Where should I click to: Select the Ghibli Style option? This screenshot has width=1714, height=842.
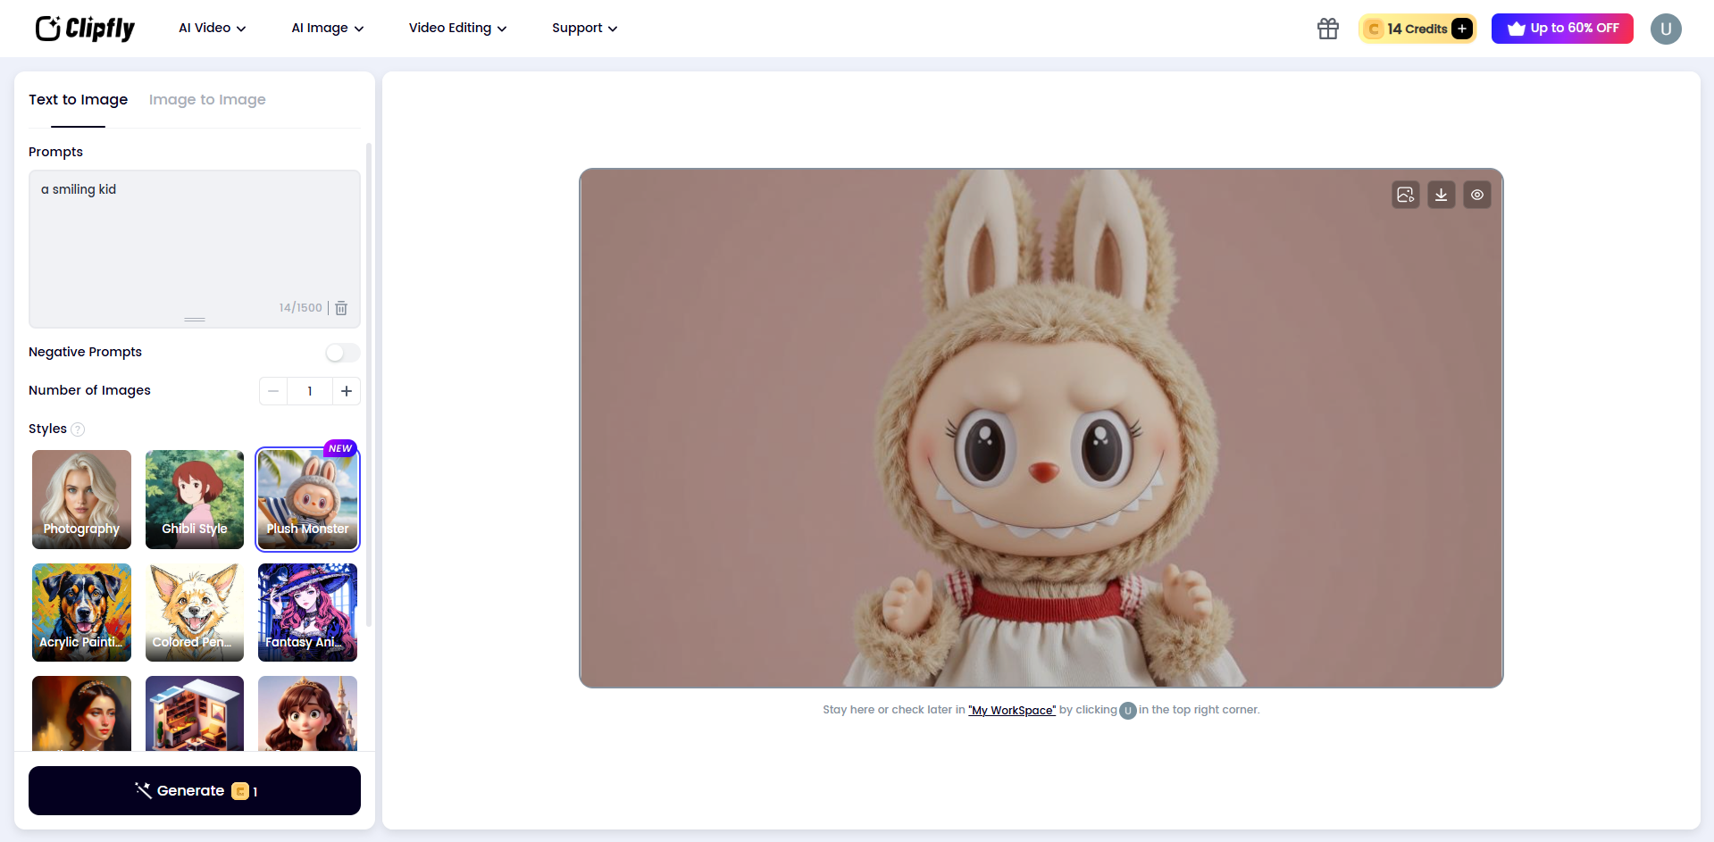[x=194, y=500]
